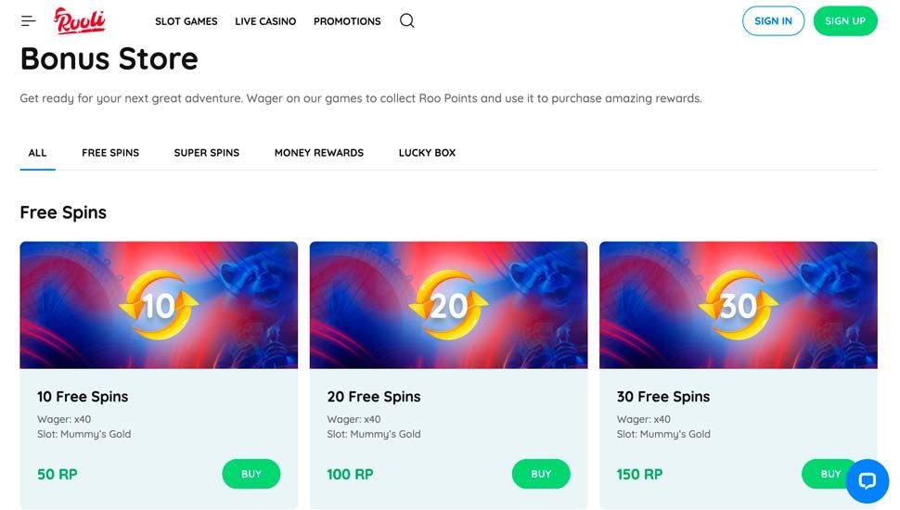Buy 10 Free Spins for 50 RP
This screenshot has height=510, width=900.
pos(251,474)
